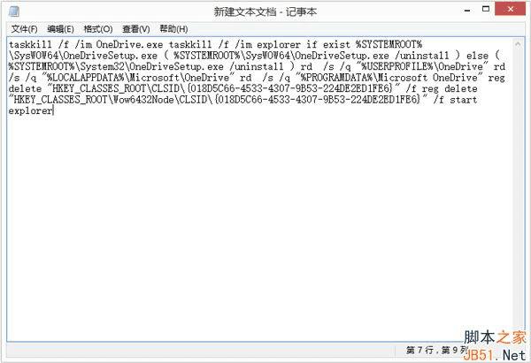531x363 pixels.
Task: Click the vertical scrollbar track
Action: [518, 189]
